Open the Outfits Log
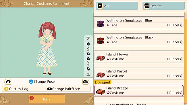Viewport: 187px width, 105px height. tap(16, 89)
